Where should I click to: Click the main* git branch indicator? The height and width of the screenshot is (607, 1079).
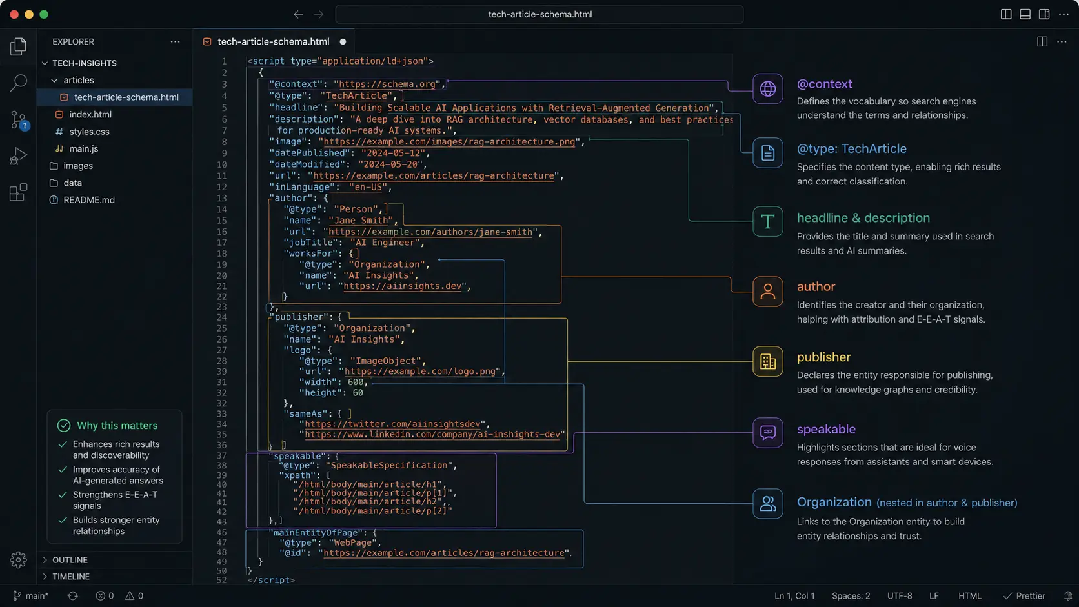coord(30,596)
